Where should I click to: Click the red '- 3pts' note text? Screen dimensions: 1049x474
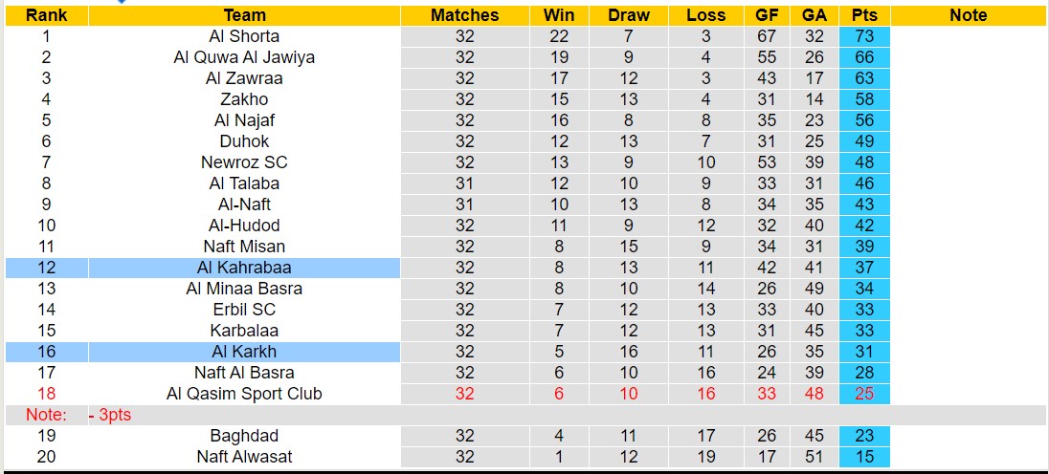pos(110,415)
